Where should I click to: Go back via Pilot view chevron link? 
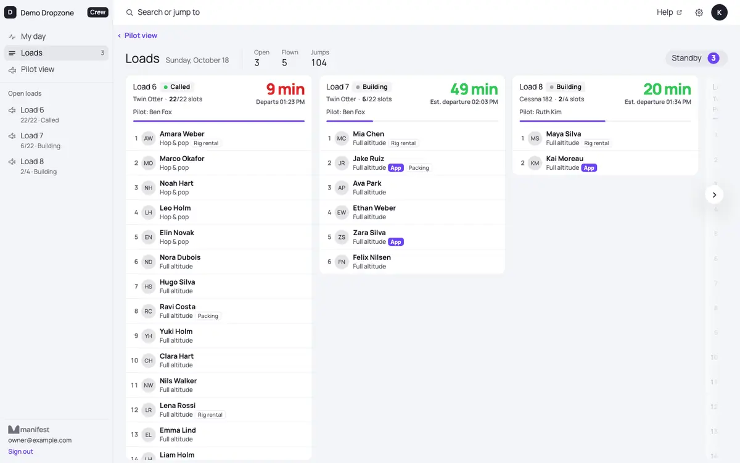coord(138,36)
